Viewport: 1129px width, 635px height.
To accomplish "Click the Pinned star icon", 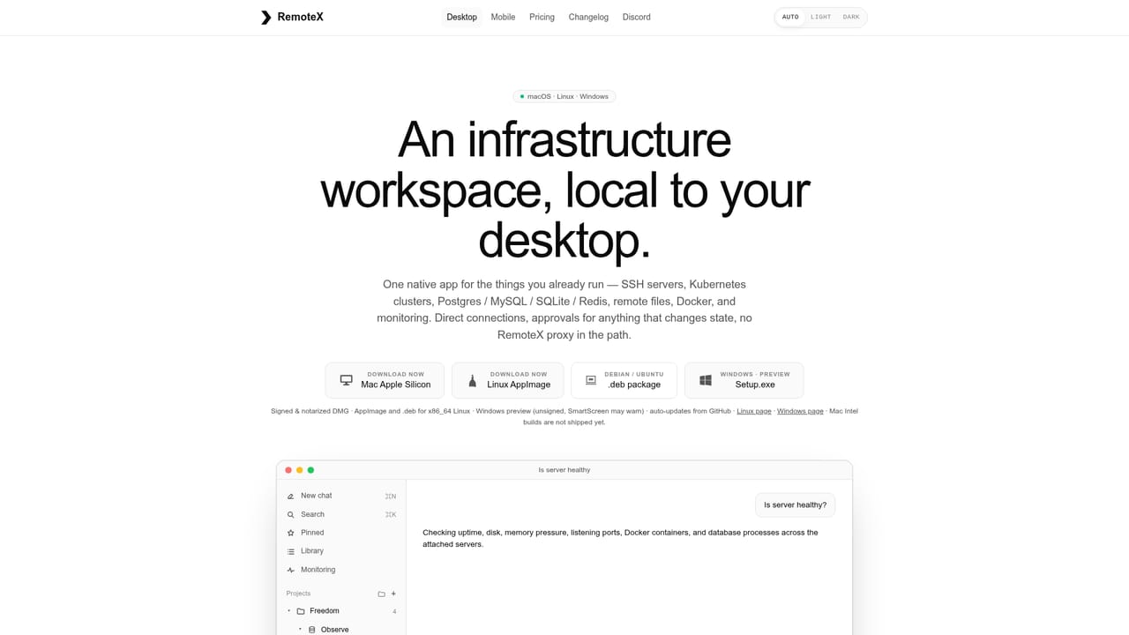I will point(291,533).
